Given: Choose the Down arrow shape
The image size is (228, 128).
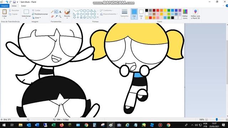Looking at the screenshot, I should pyautogui.click(x=74, y=17).
